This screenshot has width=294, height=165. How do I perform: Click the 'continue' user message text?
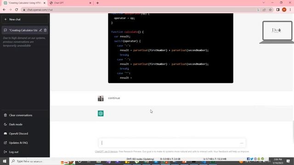(114, 98)
